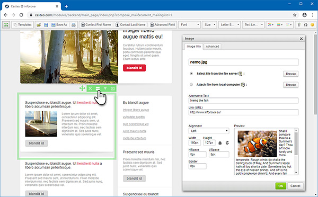
Task: Open the omega special character icon
Action: (x=306, y=25)
